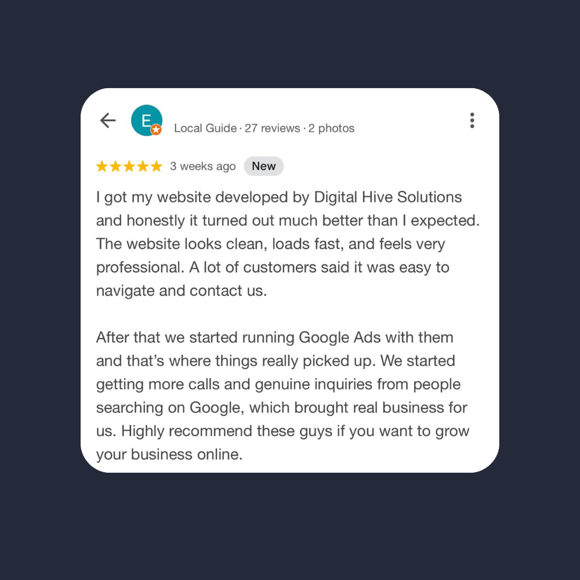The image size is (580, 580).
Task: Click the "Local Guide" label
Action: (205, 129)
